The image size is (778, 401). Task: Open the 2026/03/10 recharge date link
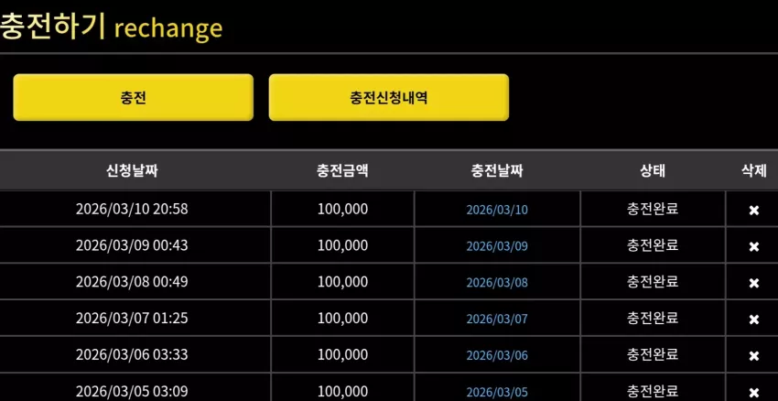pyautogui.click(x=497, y=210)
